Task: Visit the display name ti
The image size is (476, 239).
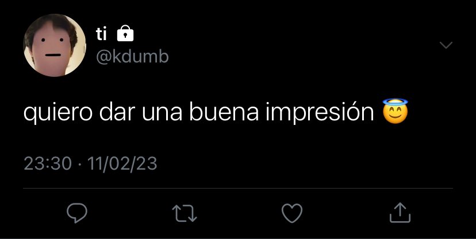Action: coord(101,34)
